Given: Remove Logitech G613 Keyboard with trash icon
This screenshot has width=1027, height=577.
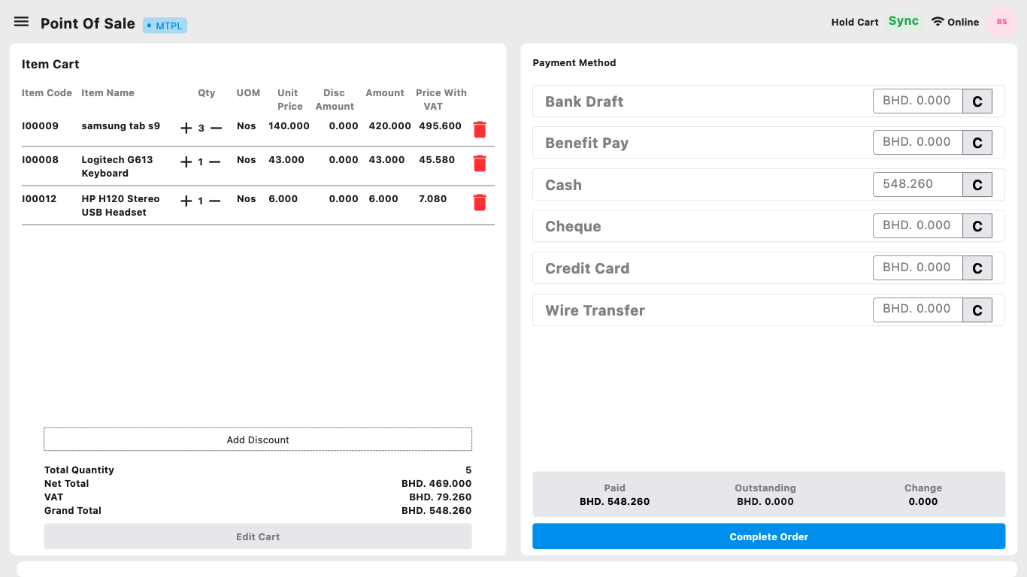Looking at the screenshot, I should click(x=480, y=163).
